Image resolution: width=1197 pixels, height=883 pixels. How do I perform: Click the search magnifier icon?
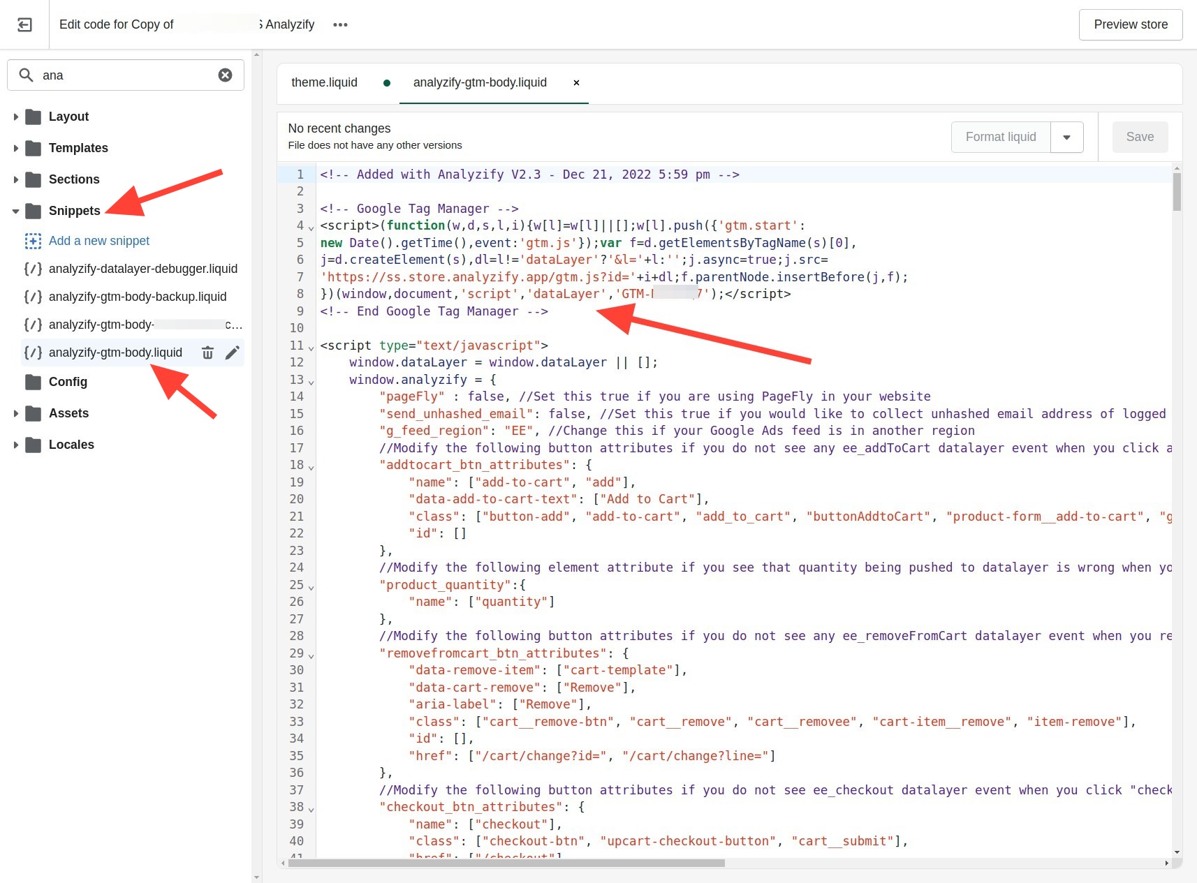point(26,75)
